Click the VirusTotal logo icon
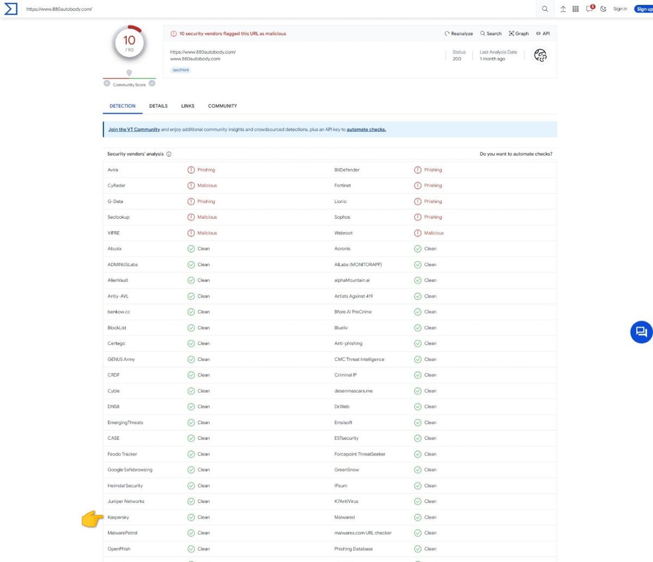Screen dimensions: 653x562 click(11, 9)
